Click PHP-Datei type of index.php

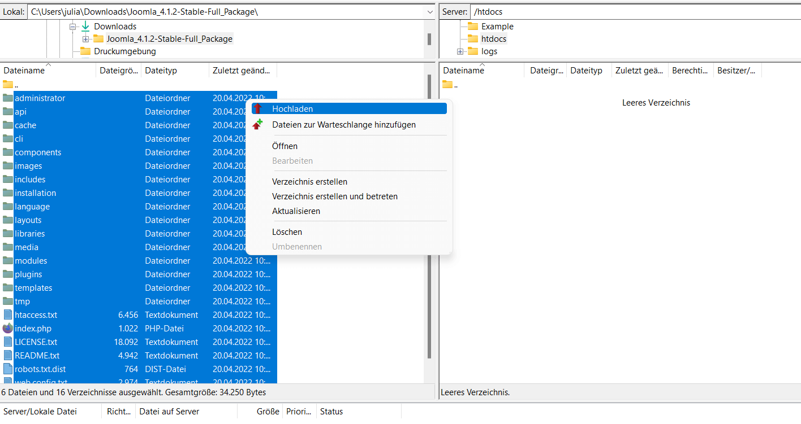[x=164, y=328]
